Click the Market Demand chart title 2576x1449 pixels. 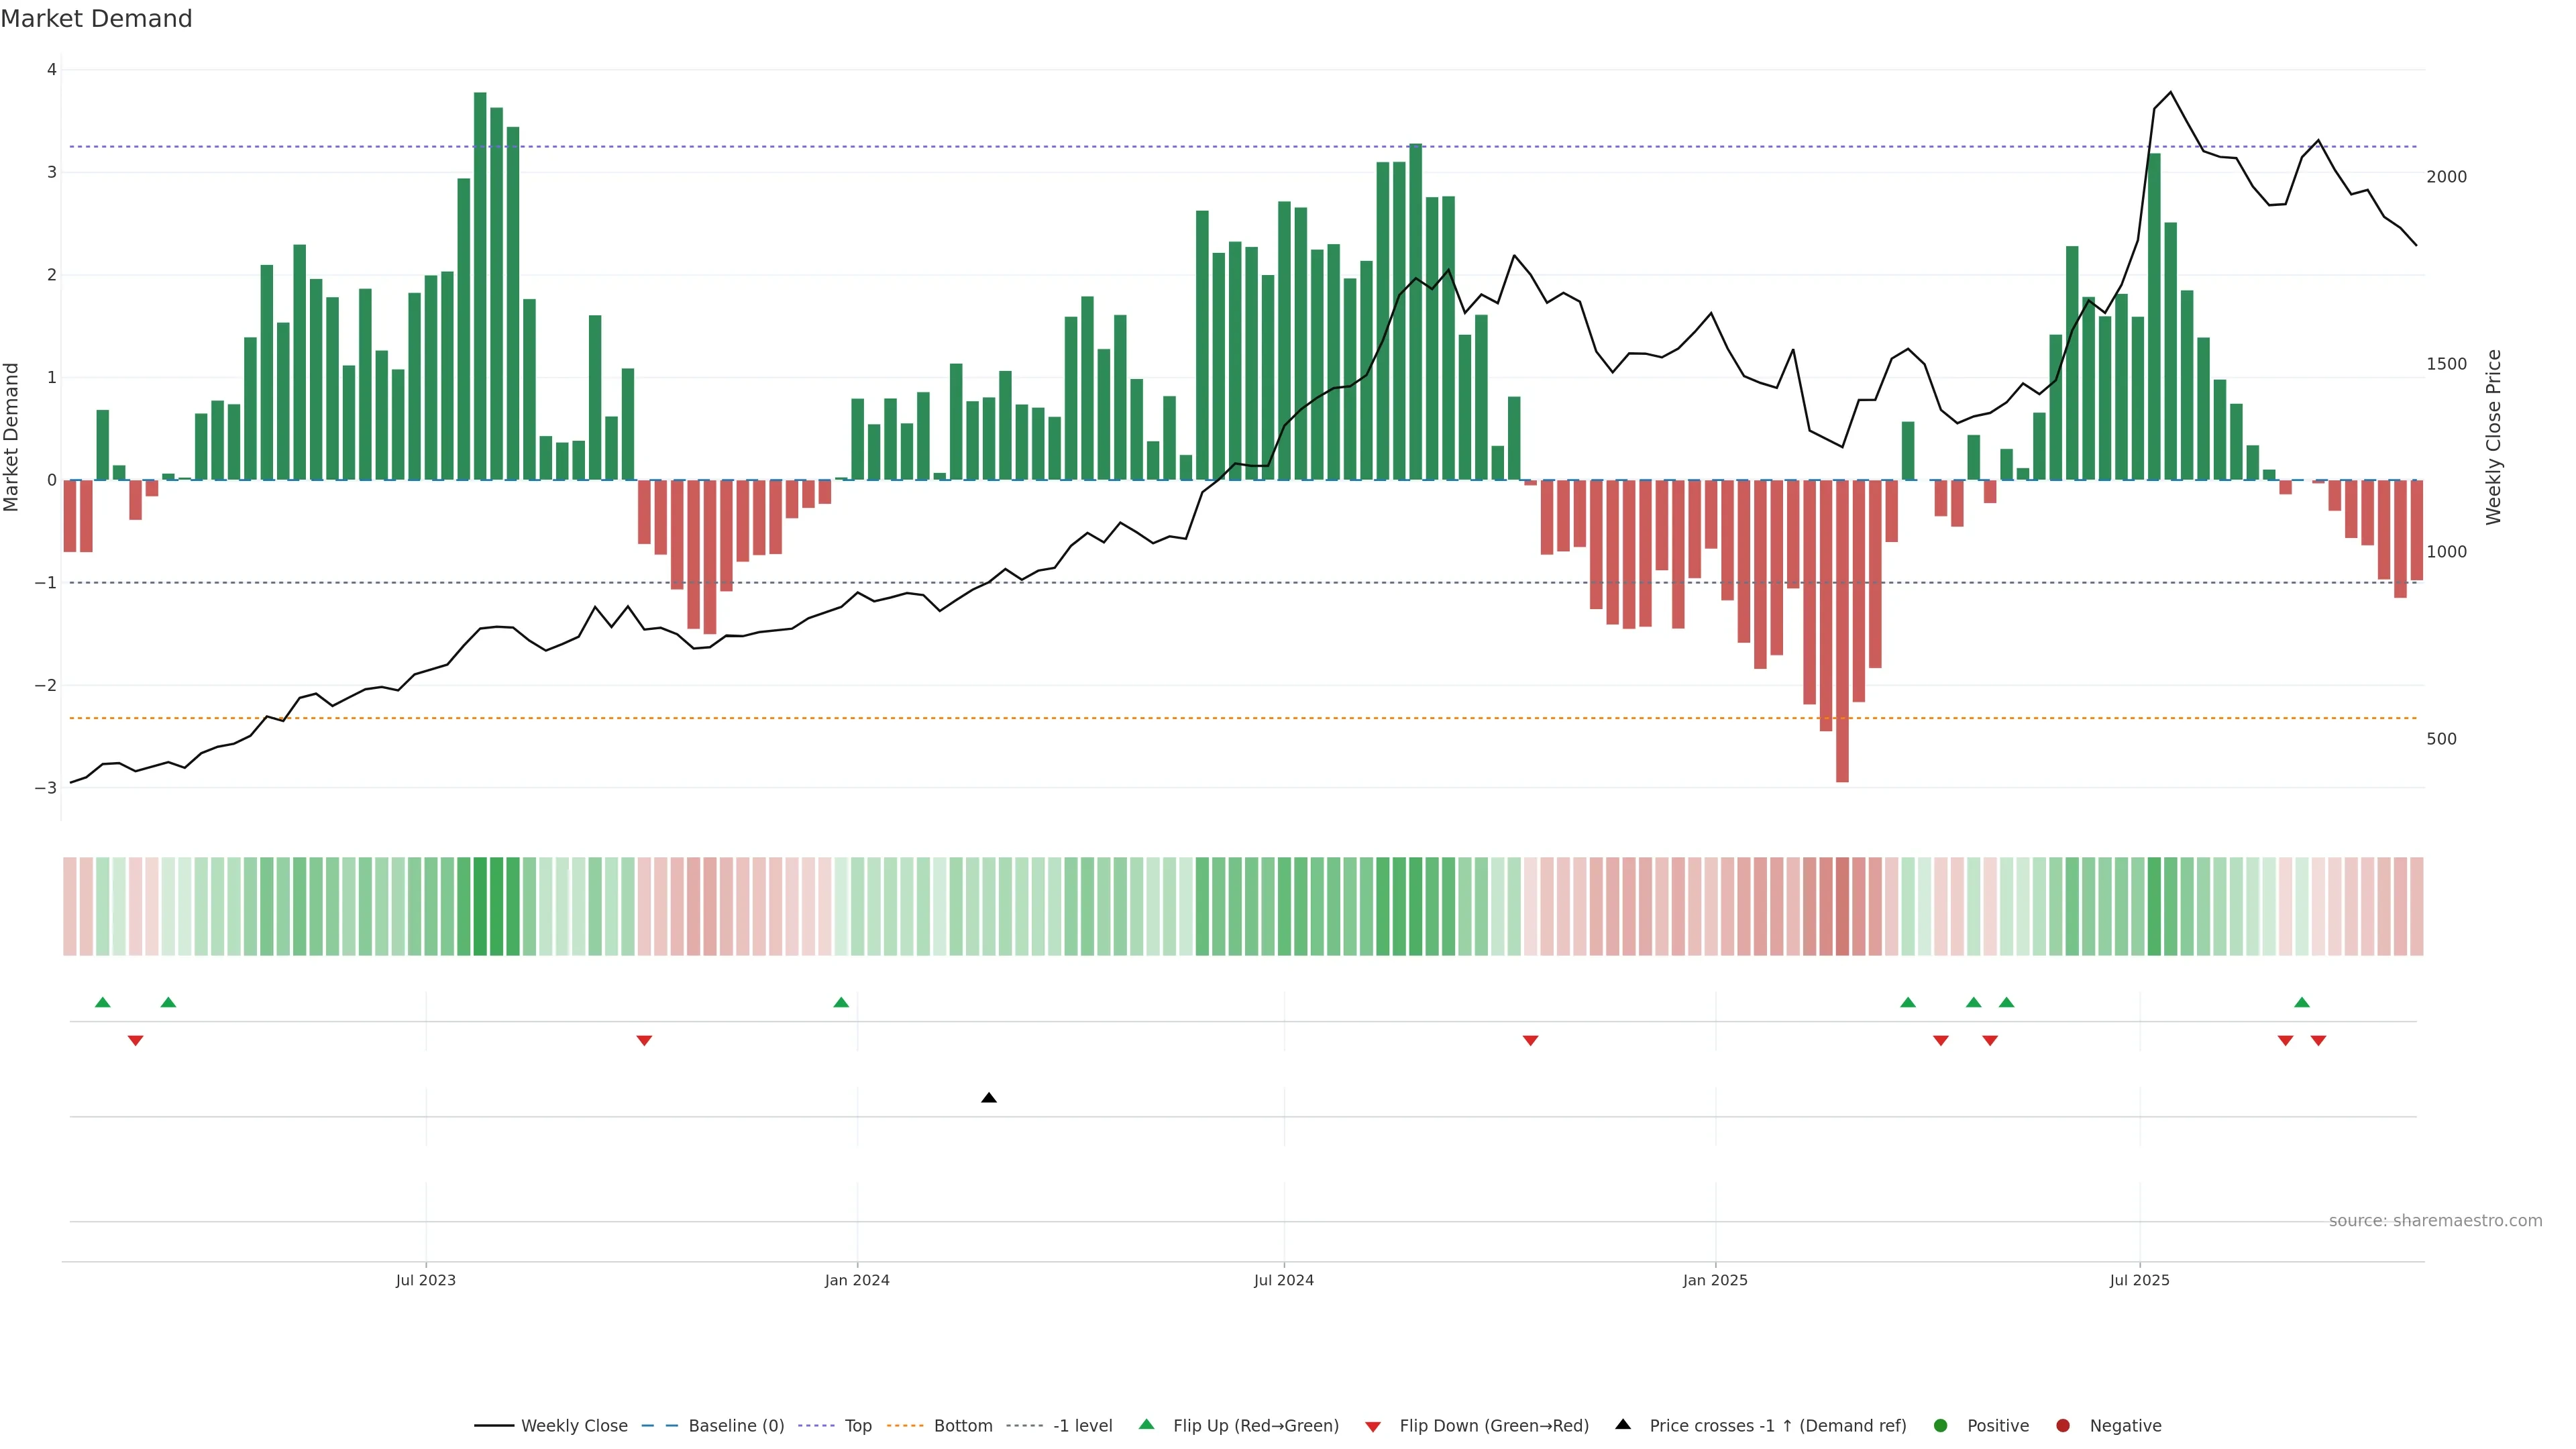pyautogui.click(x=96, y=19)
